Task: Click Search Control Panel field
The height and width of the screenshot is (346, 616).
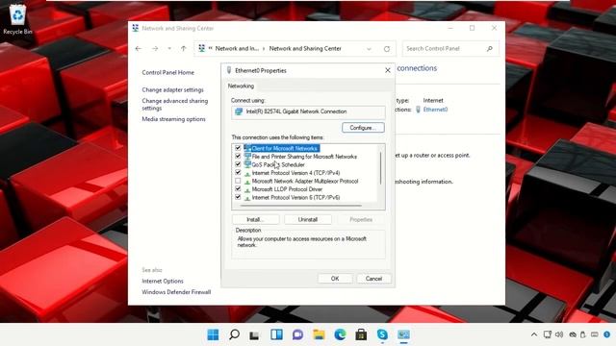Action: tap(450, 49)
